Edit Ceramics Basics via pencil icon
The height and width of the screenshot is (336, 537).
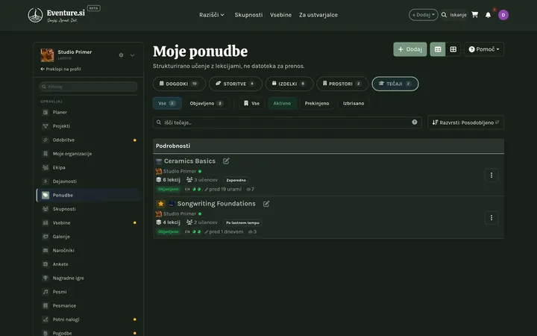226,161
